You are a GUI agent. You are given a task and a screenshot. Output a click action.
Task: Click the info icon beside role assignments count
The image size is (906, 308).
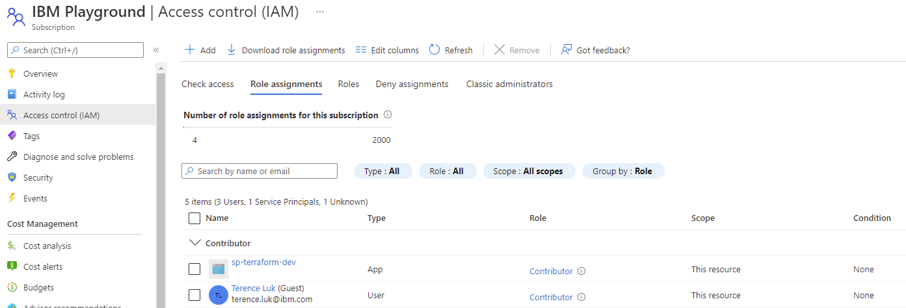pos(388,115)
